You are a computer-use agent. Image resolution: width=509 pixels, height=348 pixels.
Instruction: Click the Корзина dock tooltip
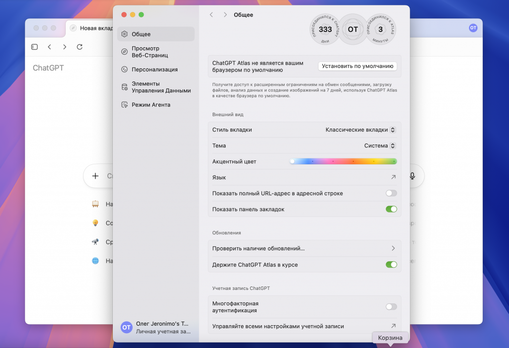(390, 338)
